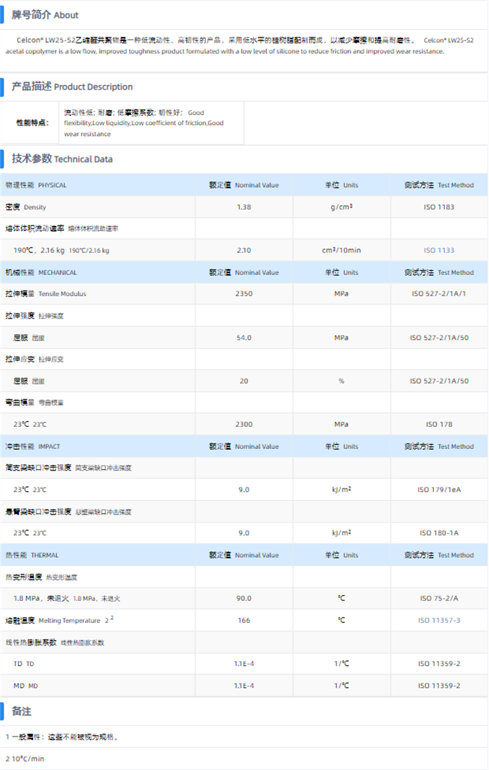Open the ISO 1133 test method link
489x770 pixels.
coord(440,250)
